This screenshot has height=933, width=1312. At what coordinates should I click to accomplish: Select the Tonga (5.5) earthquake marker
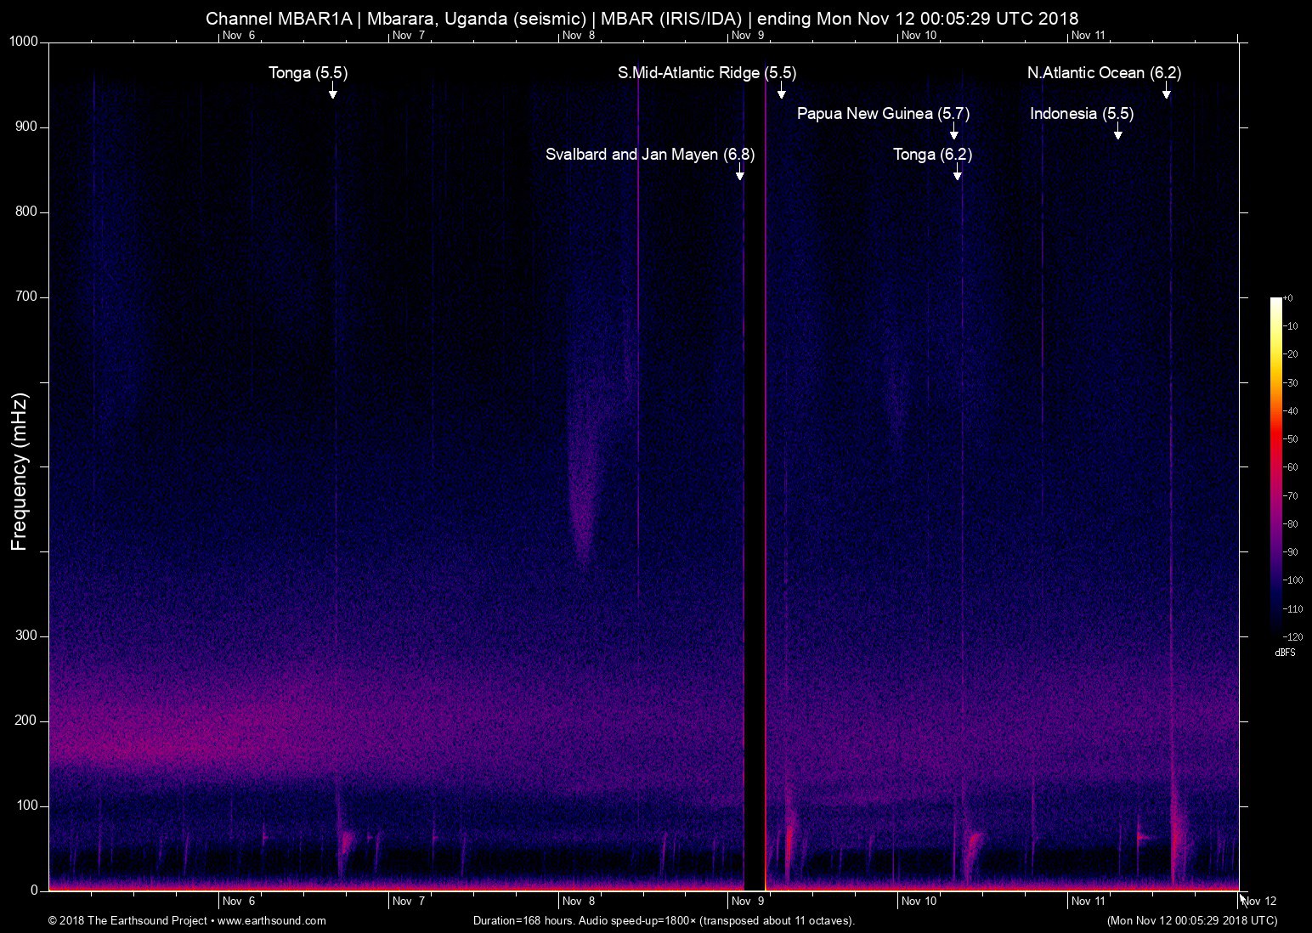click(x=308, y=74)
